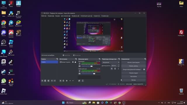Delete the selected scene with trash icon

point(45,81)
